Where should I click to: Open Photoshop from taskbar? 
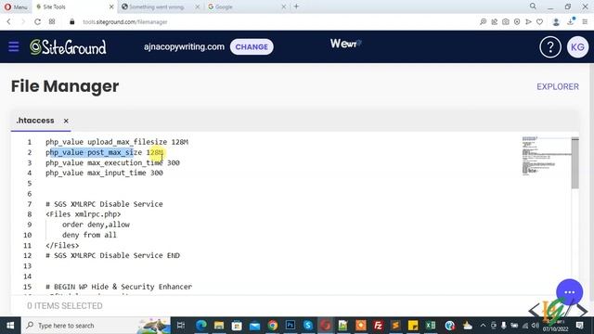click(291, 326)
